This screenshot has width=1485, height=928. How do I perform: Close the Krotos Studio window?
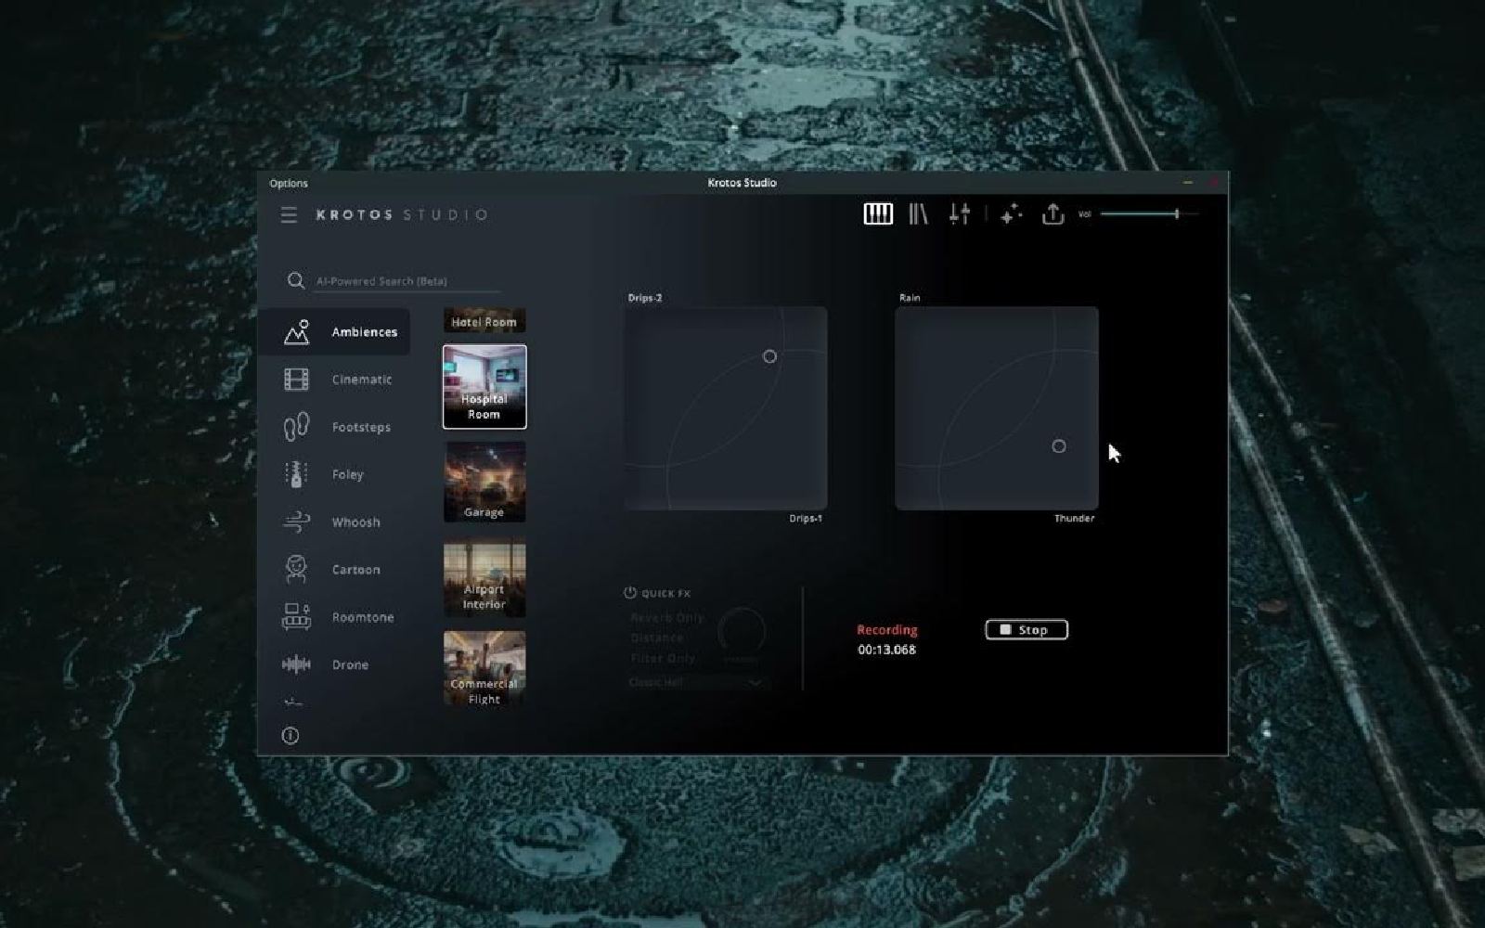(1213, 183)
